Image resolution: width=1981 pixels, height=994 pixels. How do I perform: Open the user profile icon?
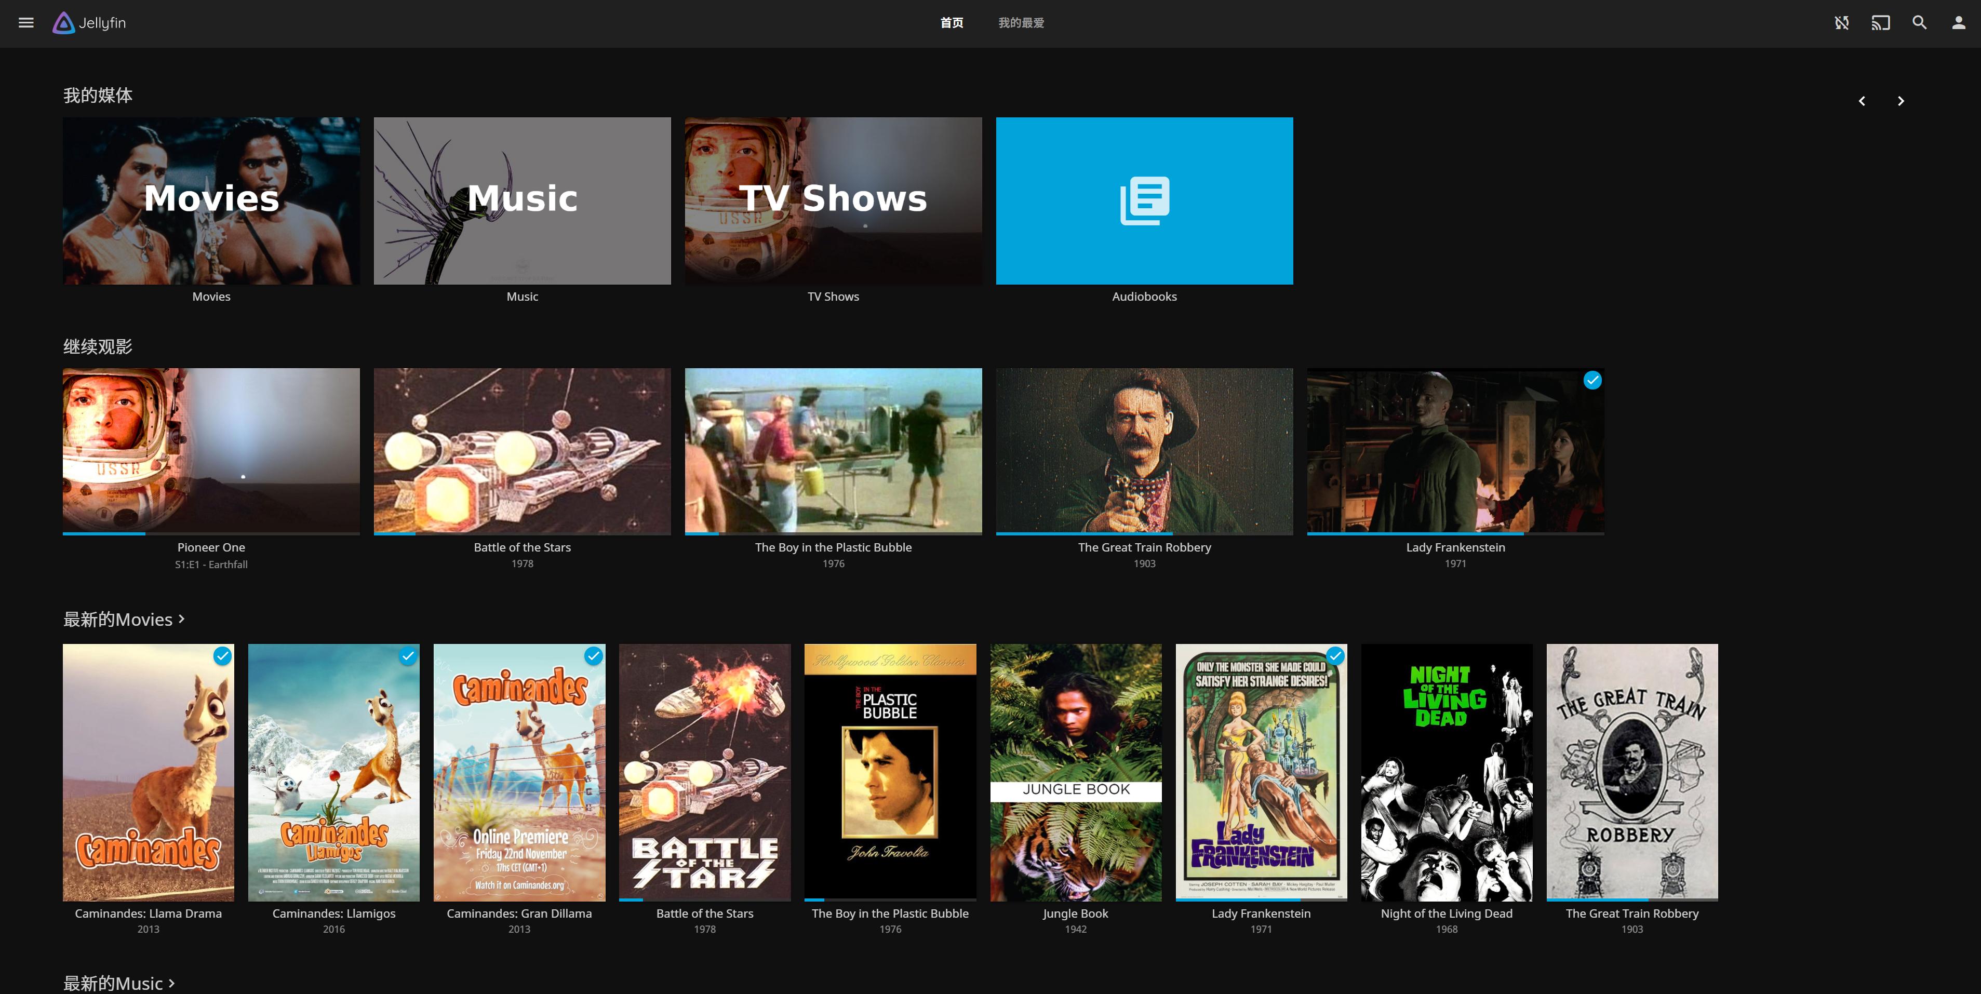[1959, 23]
